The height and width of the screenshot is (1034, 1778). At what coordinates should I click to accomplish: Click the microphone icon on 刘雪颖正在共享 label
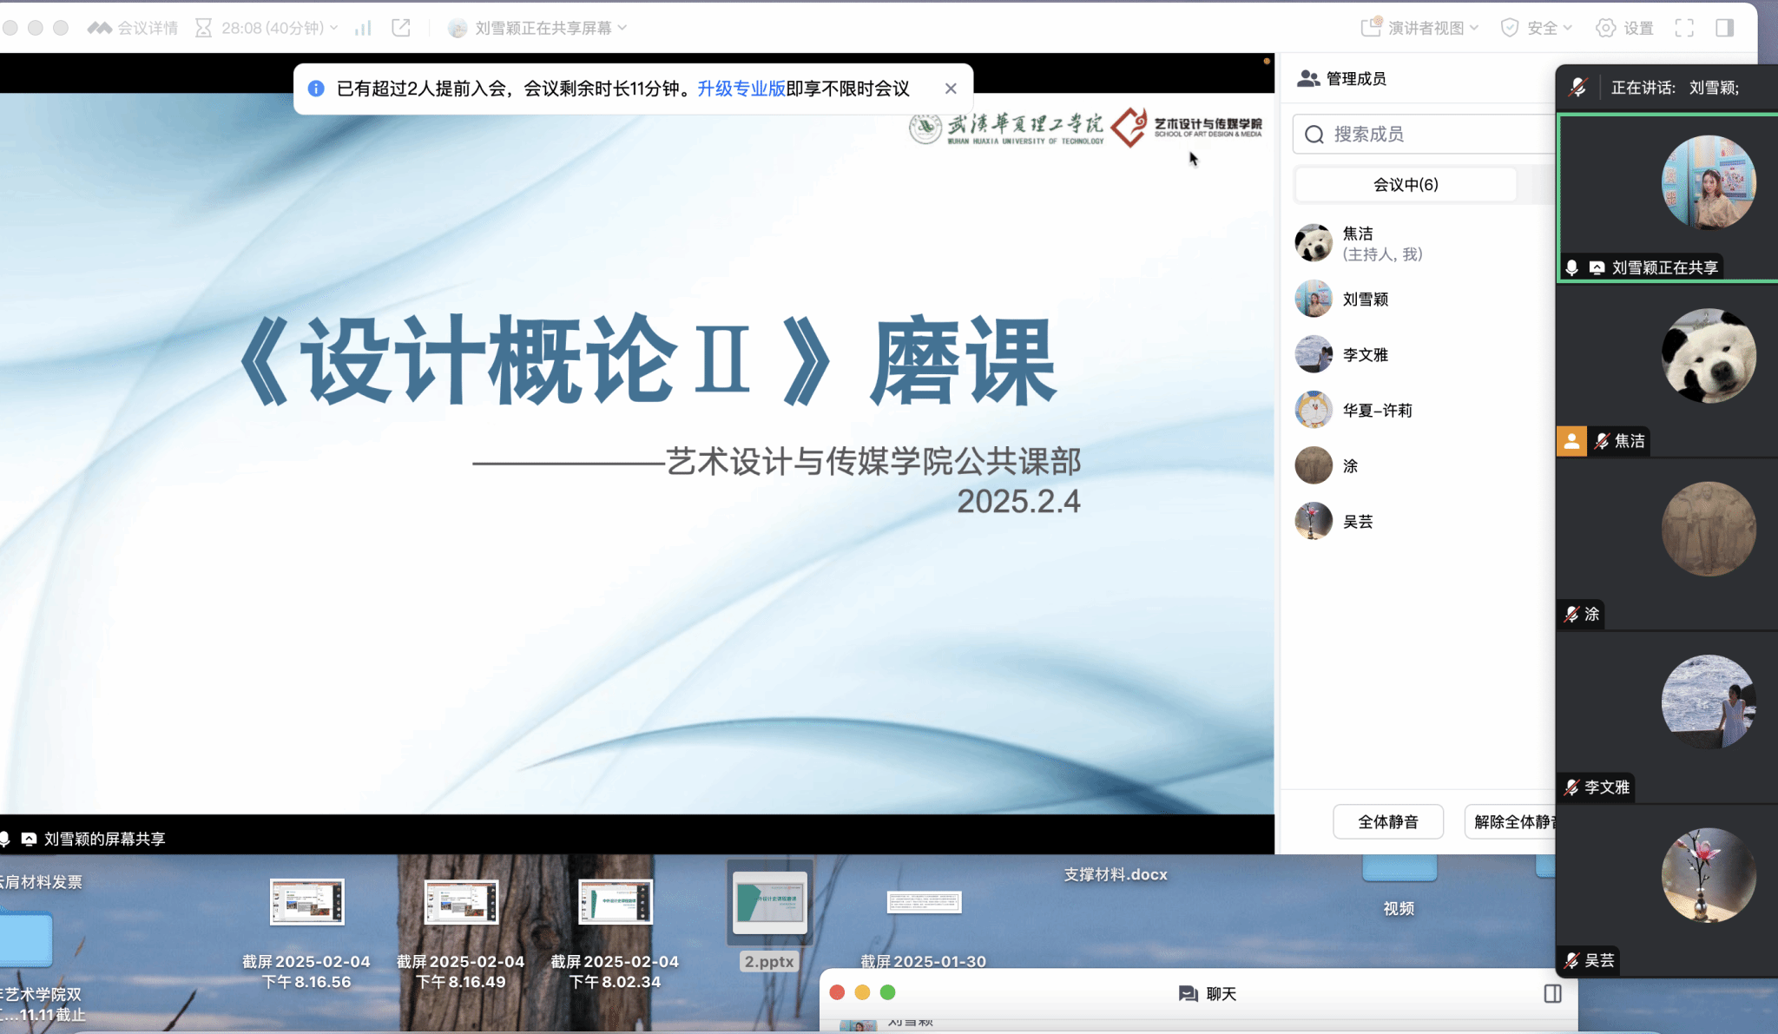click(x=1571, y=267)
